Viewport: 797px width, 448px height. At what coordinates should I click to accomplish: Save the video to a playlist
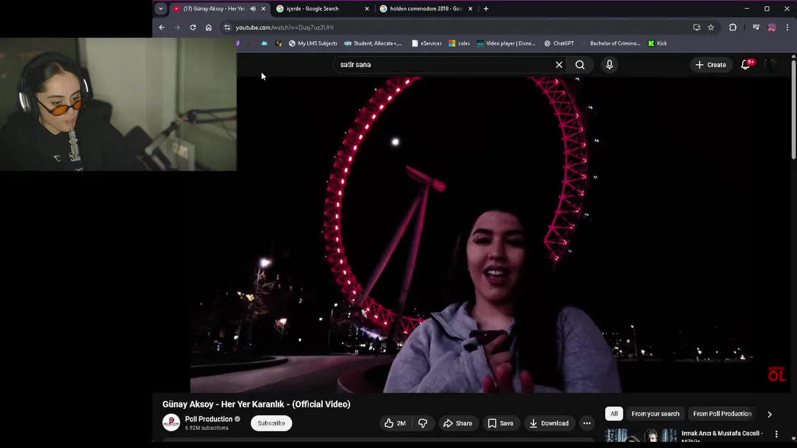[x=501, y=423]
